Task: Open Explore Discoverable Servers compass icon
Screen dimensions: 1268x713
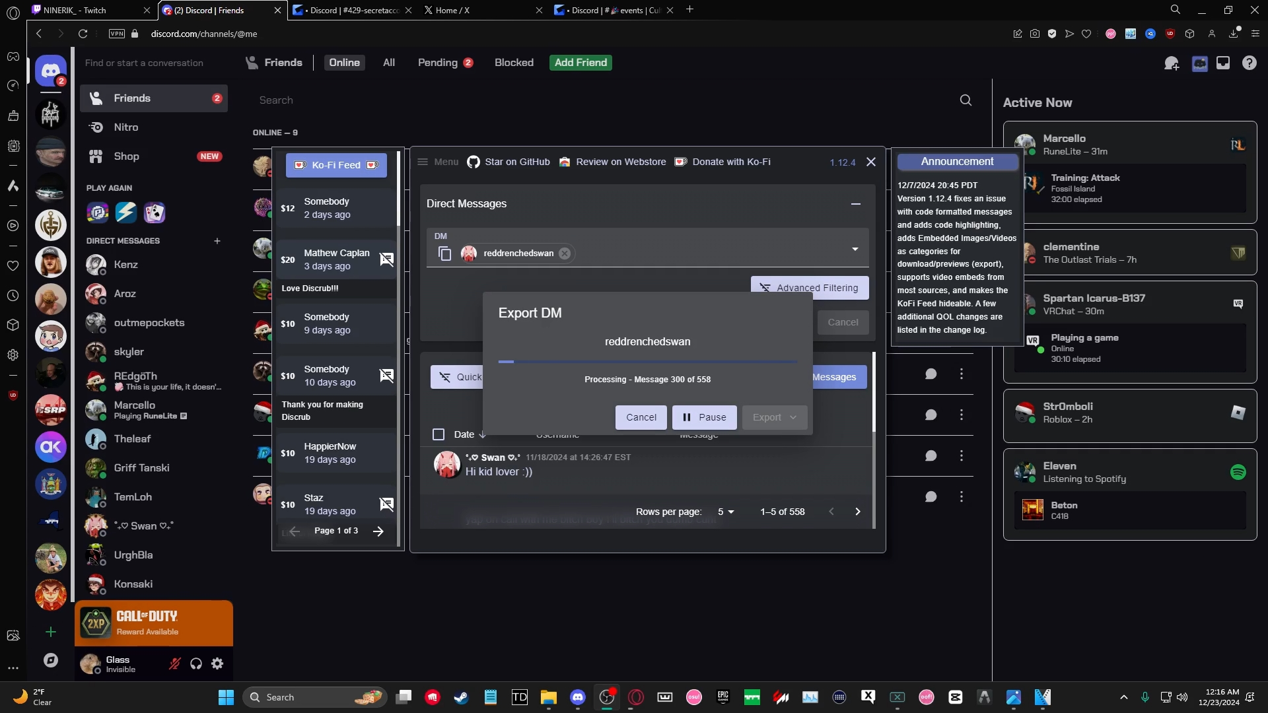Action: click(51, 660)
